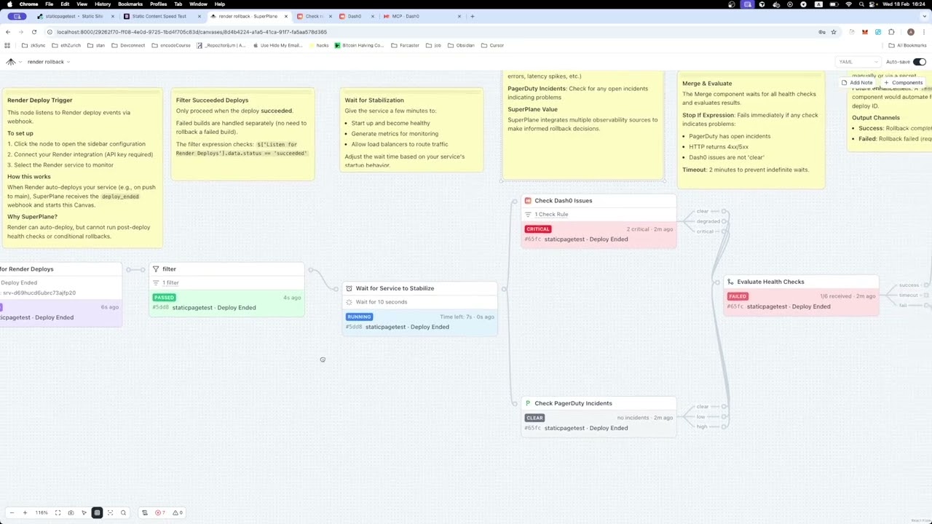
Task: Click the PASSED status badge
Action: (x=164, y=297)
